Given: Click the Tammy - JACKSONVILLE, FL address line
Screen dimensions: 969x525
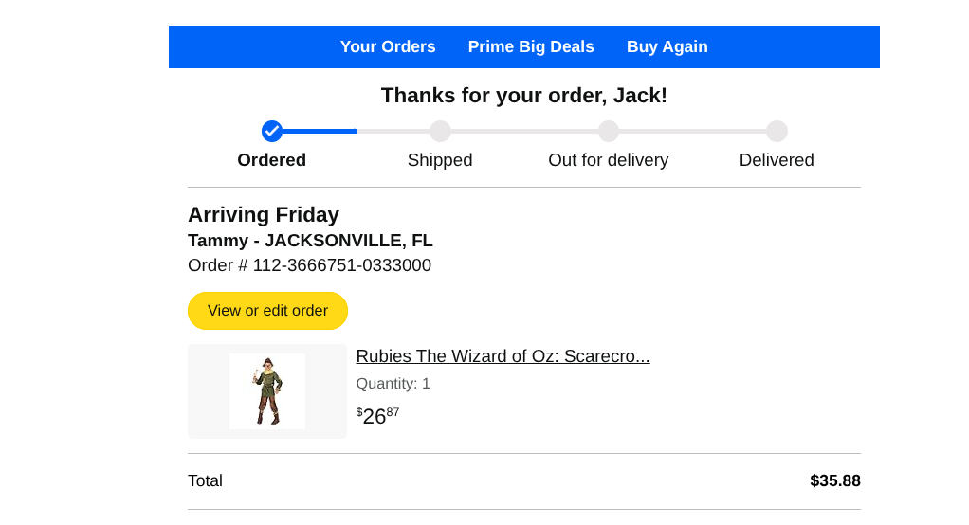Looking at the screenshot, I should tap(310, 241).
